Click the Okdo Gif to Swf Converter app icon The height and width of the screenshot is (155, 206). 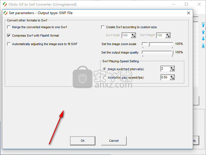click(5, 4)
